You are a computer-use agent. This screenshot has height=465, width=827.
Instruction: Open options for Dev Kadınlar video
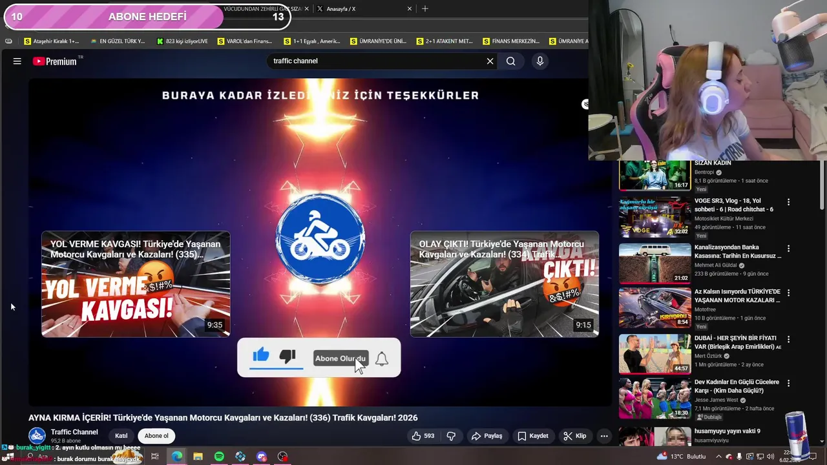tap(788, 383)
